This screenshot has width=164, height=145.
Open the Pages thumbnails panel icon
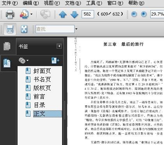(x=7, y=46)
